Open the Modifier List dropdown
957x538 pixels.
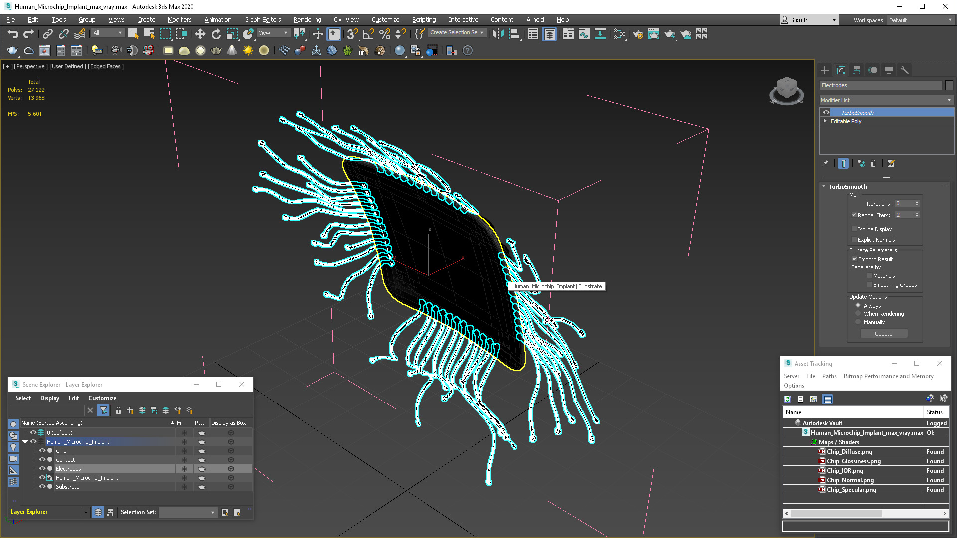coord(886,100)
